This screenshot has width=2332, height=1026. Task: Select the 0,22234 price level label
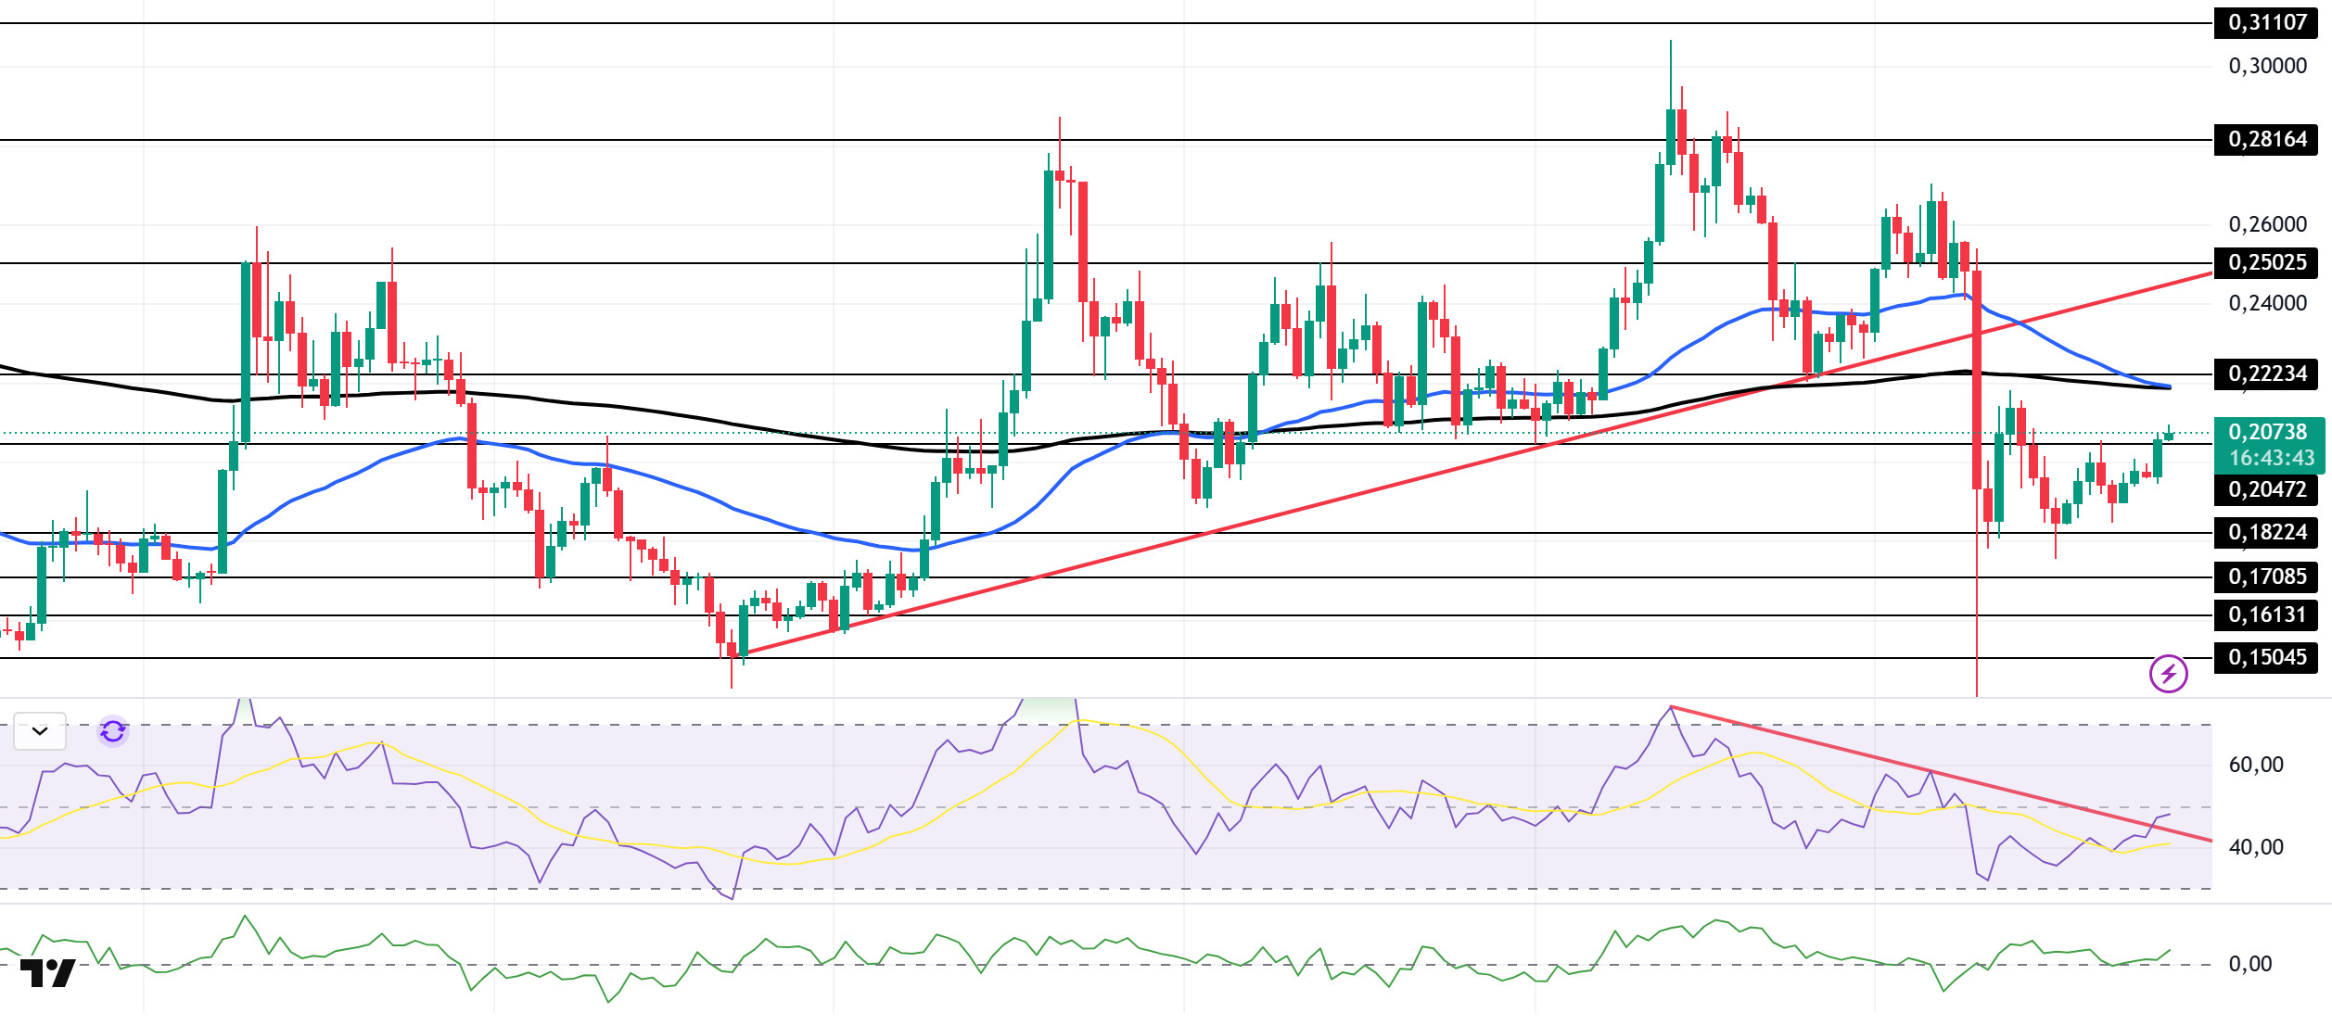[x=2265, y=374]
